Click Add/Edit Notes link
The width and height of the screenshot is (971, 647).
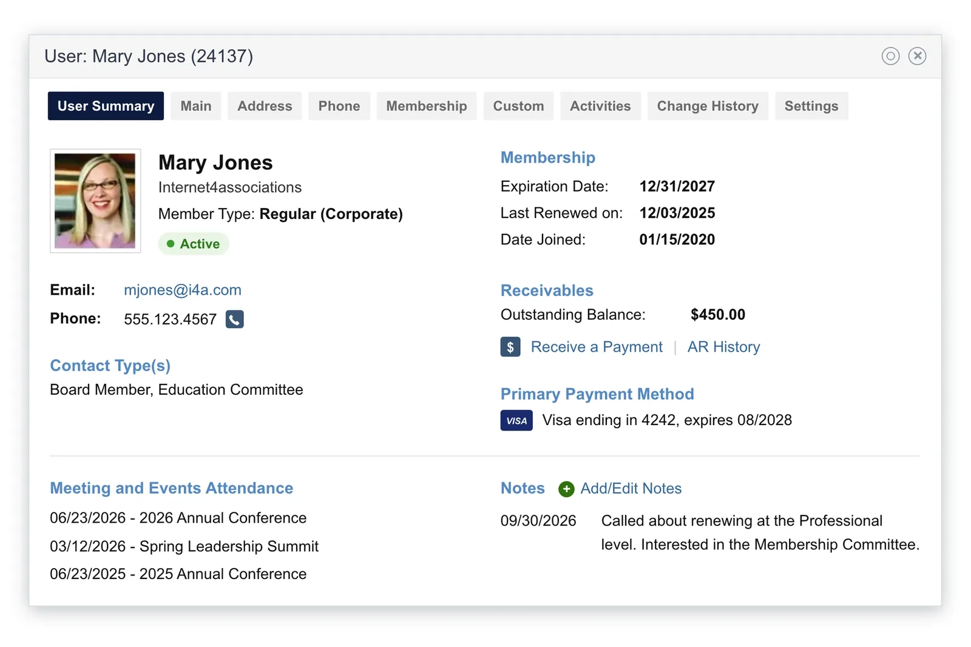[631, 489]
